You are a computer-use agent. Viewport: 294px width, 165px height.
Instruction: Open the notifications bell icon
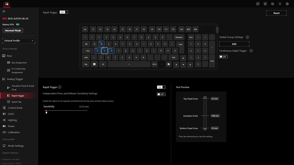click(280, 4)
